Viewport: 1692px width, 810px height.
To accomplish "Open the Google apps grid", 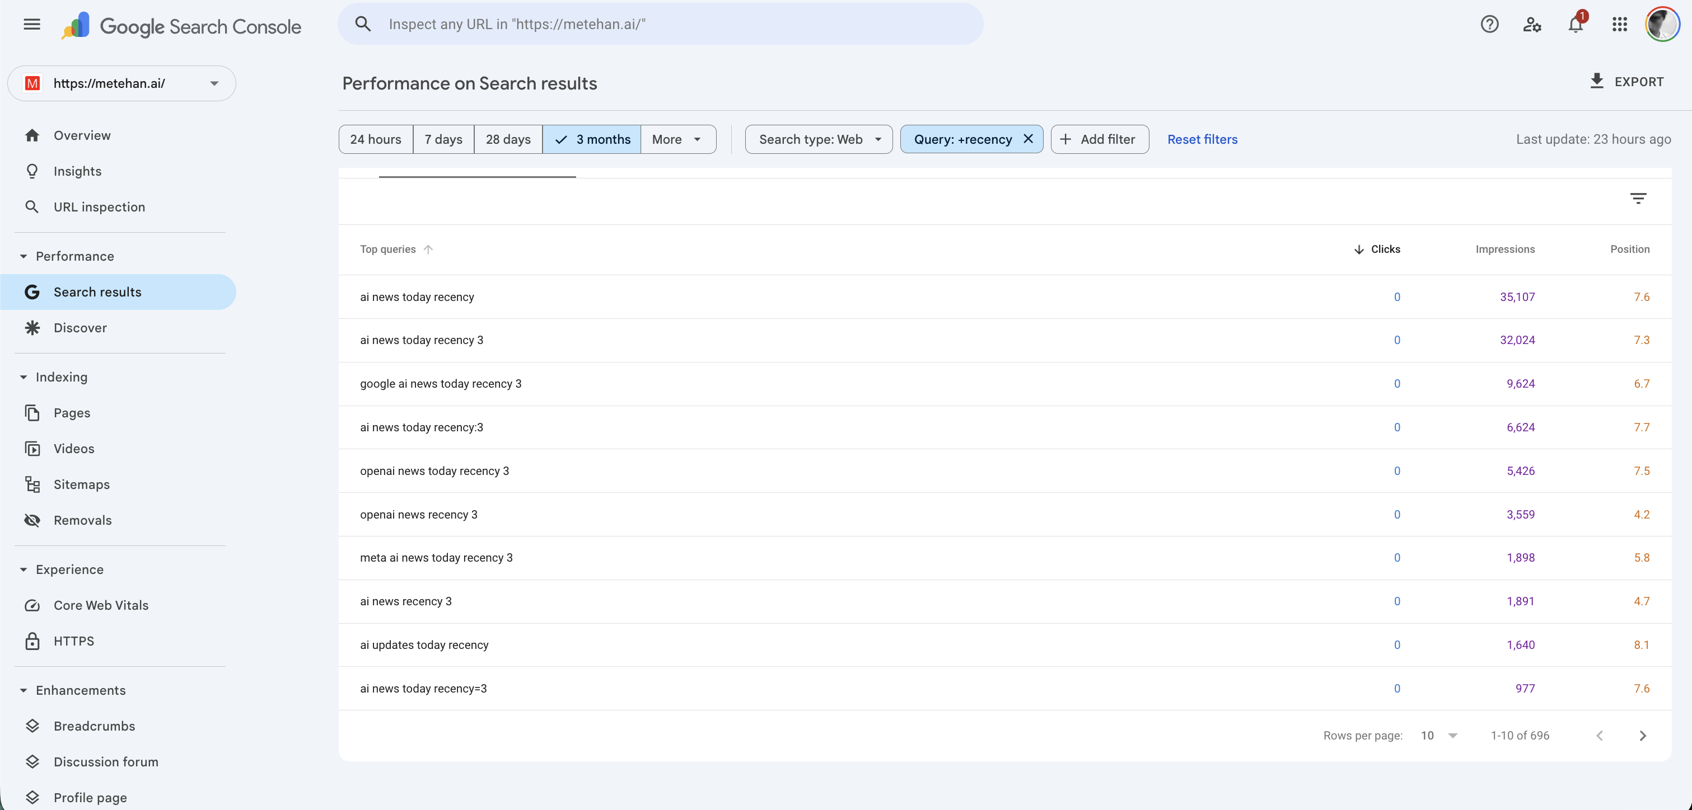I will (x=1619, y=24).
